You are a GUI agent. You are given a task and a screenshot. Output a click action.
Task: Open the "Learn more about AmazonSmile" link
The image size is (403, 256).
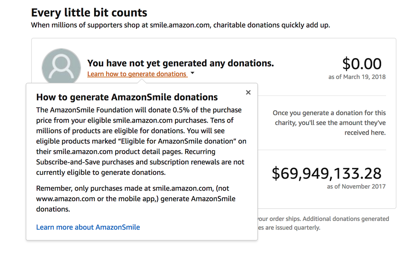88,227
